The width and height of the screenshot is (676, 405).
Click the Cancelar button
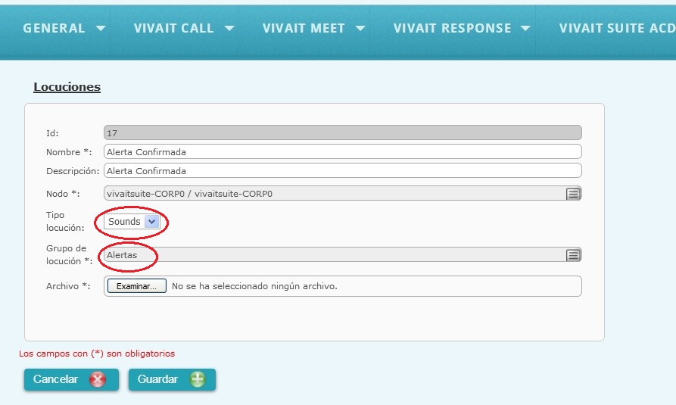pyautogui.click(x=71, y=379)
